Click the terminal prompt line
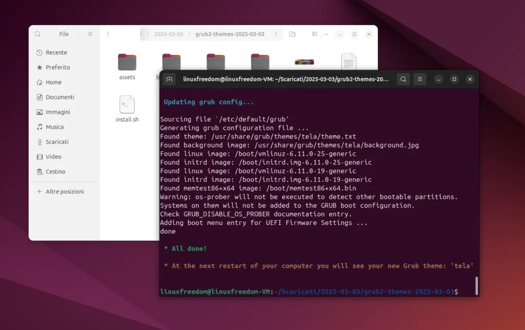Screen dimensions: 525x330 [x=309, y=292]
